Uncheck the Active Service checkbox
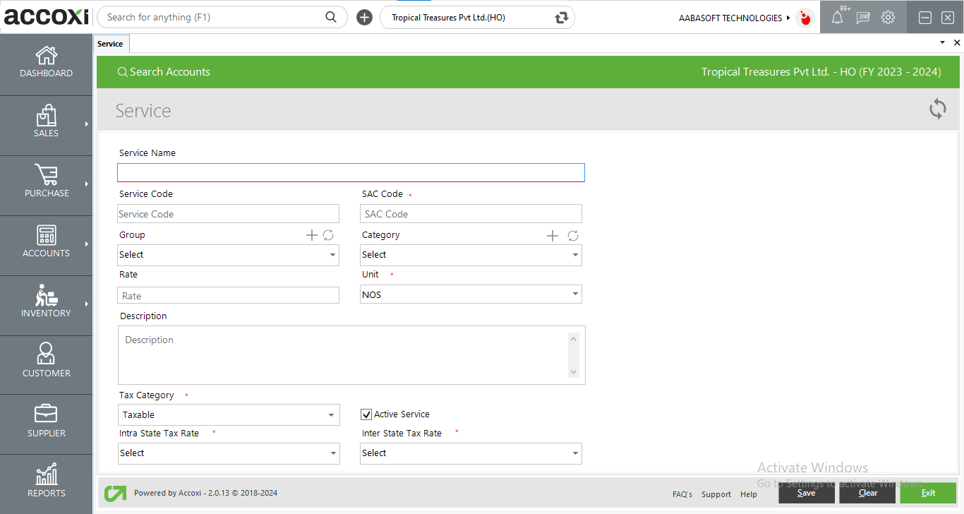This screenshot has height=514, width=964. 366,414
